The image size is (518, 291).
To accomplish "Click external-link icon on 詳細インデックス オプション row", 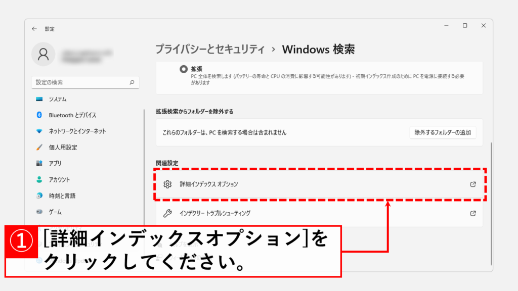I will point(473,184).
